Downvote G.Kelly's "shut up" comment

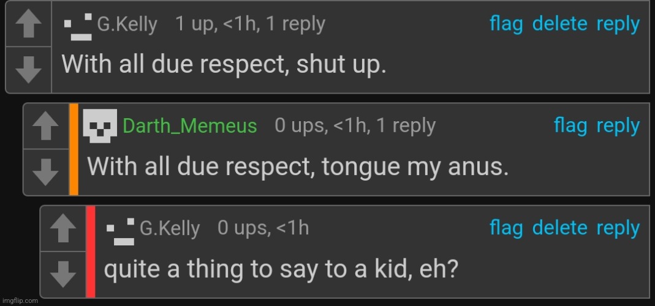(x=28, y=70)
